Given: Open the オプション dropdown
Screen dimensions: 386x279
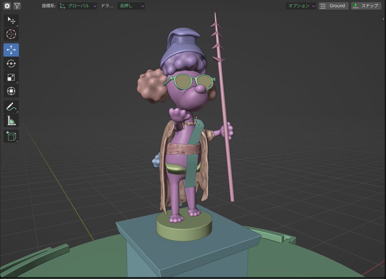Looking at the screenshot, I should click(x=301, y=6).
